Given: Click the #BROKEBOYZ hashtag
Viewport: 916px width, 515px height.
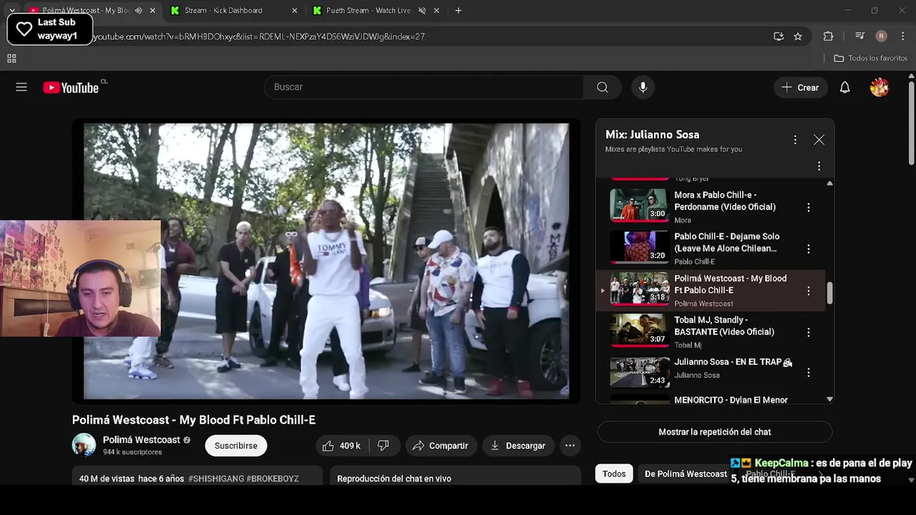Looking at the screenshot, I should pyautogui.click(x=273, y=479).
